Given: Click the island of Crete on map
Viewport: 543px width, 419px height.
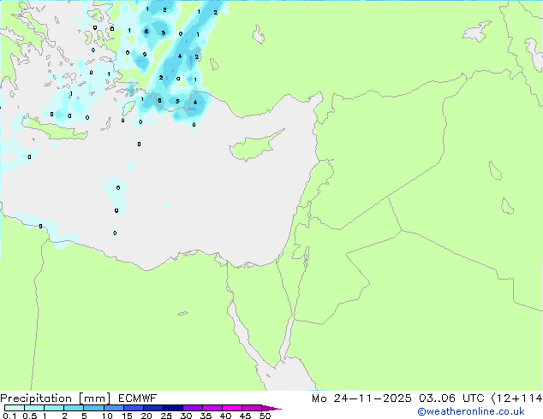Looking at the screenshot, I should pyautogui.click(x=55, y=127).
